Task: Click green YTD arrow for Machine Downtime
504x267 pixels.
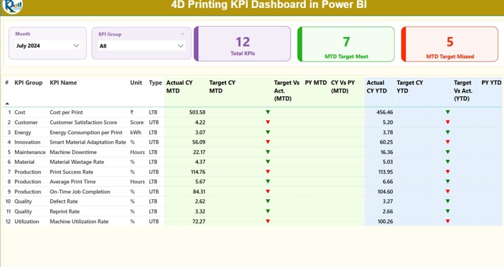Action: 448,152
